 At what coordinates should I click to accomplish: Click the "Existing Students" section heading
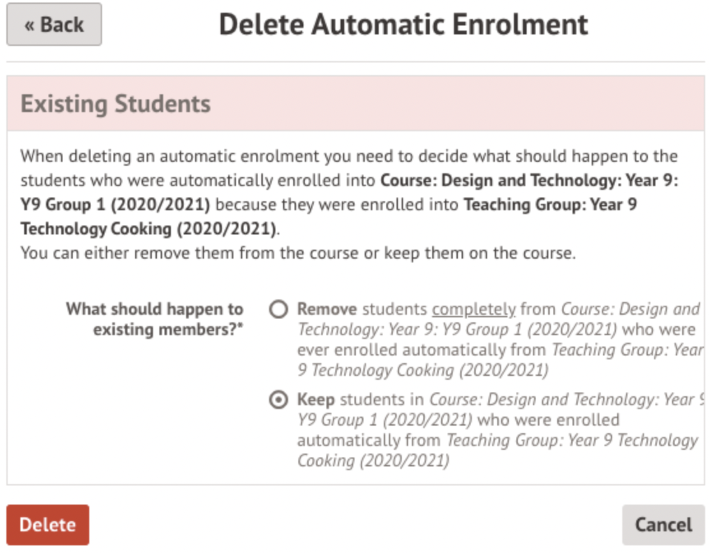pos(115,104)
